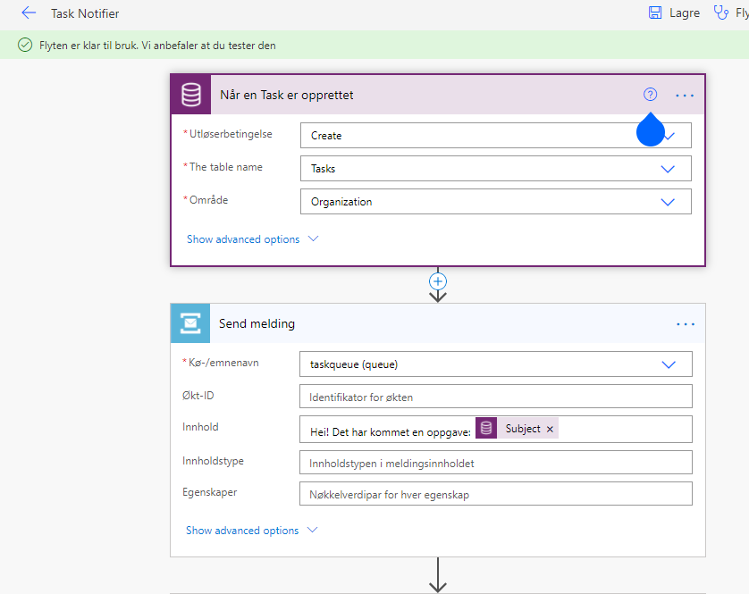Image resolution: width=749 pixels, height=594 pixels.
Task: Click the Lagre save icon
Action: coord(655,13)
